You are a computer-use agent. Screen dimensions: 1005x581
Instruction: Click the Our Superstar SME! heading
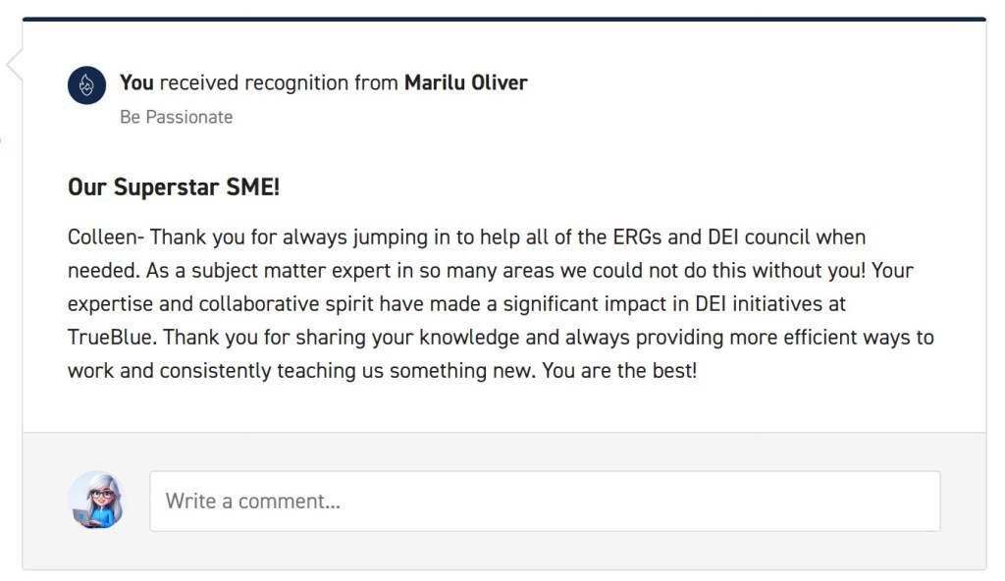174,186
